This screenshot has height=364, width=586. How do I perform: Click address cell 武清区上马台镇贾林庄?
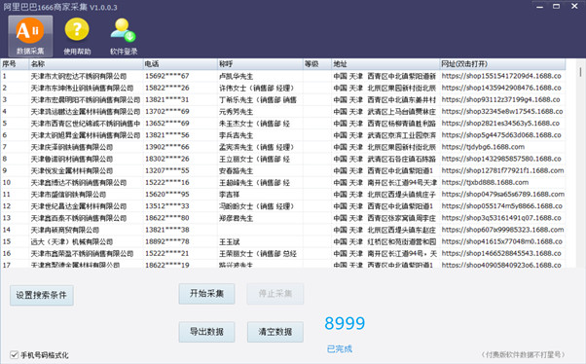coord(385,111)
